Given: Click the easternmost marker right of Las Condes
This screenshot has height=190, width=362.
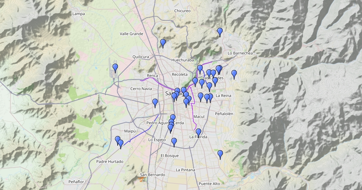Looking at the screenshot, I should tap(234, 74).
